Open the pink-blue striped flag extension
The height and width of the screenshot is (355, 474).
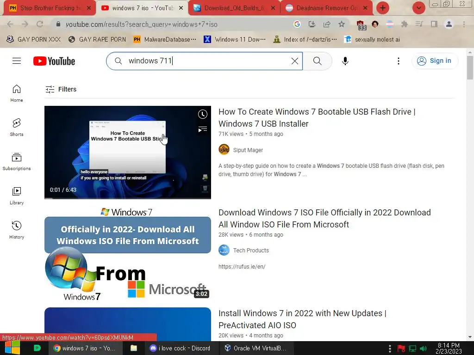tap(390, 24)
